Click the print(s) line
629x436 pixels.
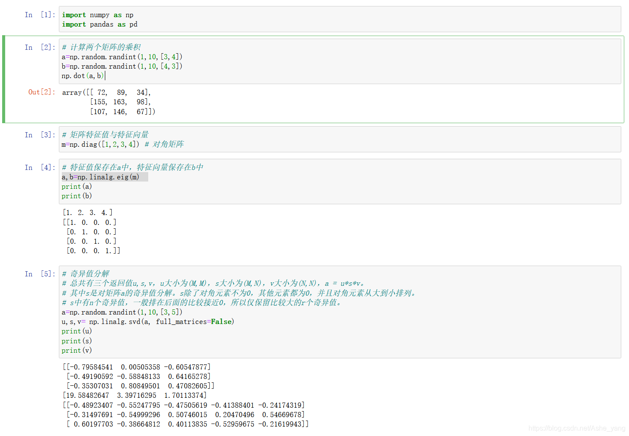[x=76, y=341]
